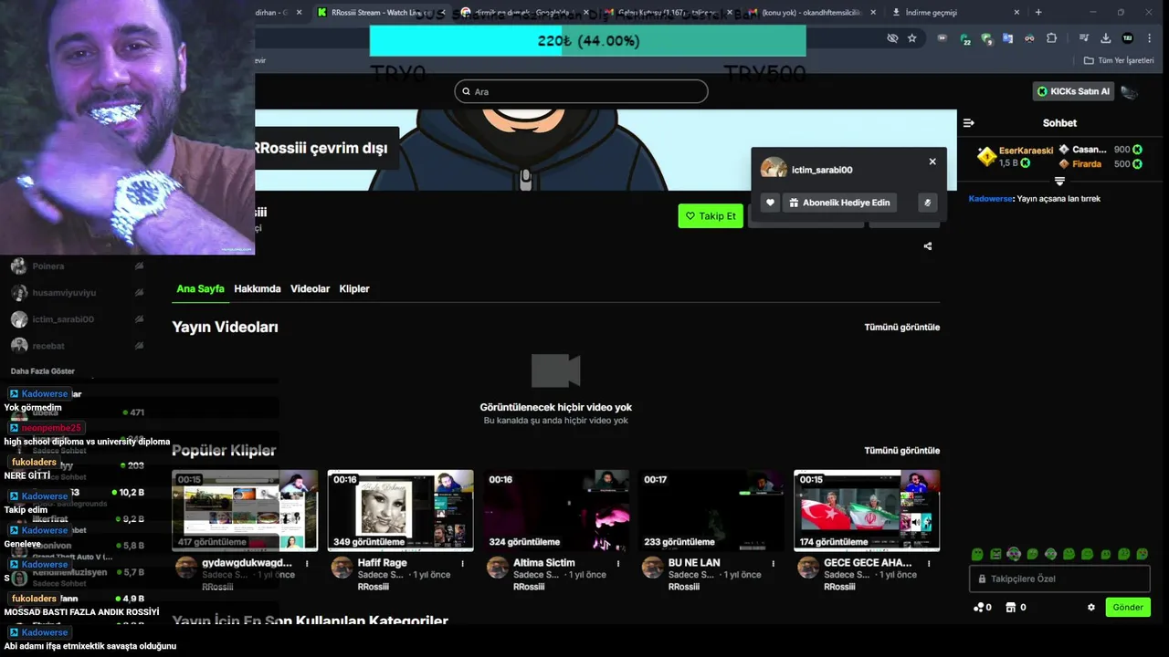This screenshot has height=657, width=1169.
Task: Open the GECE GECE AHA clip thumbnail
Action: coord(867,510)
